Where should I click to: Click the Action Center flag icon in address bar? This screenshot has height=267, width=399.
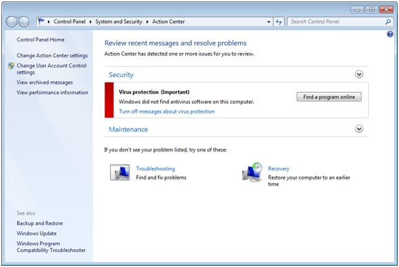pyautogui.click(x=41, y=21)
